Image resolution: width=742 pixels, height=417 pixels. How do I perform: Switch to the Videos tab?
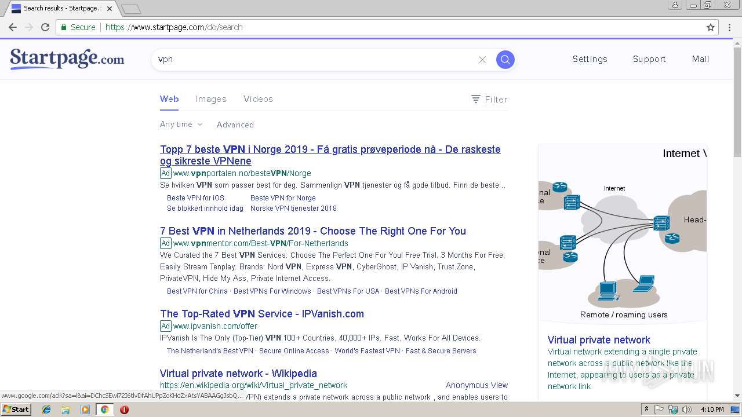(x=258, y=99)
